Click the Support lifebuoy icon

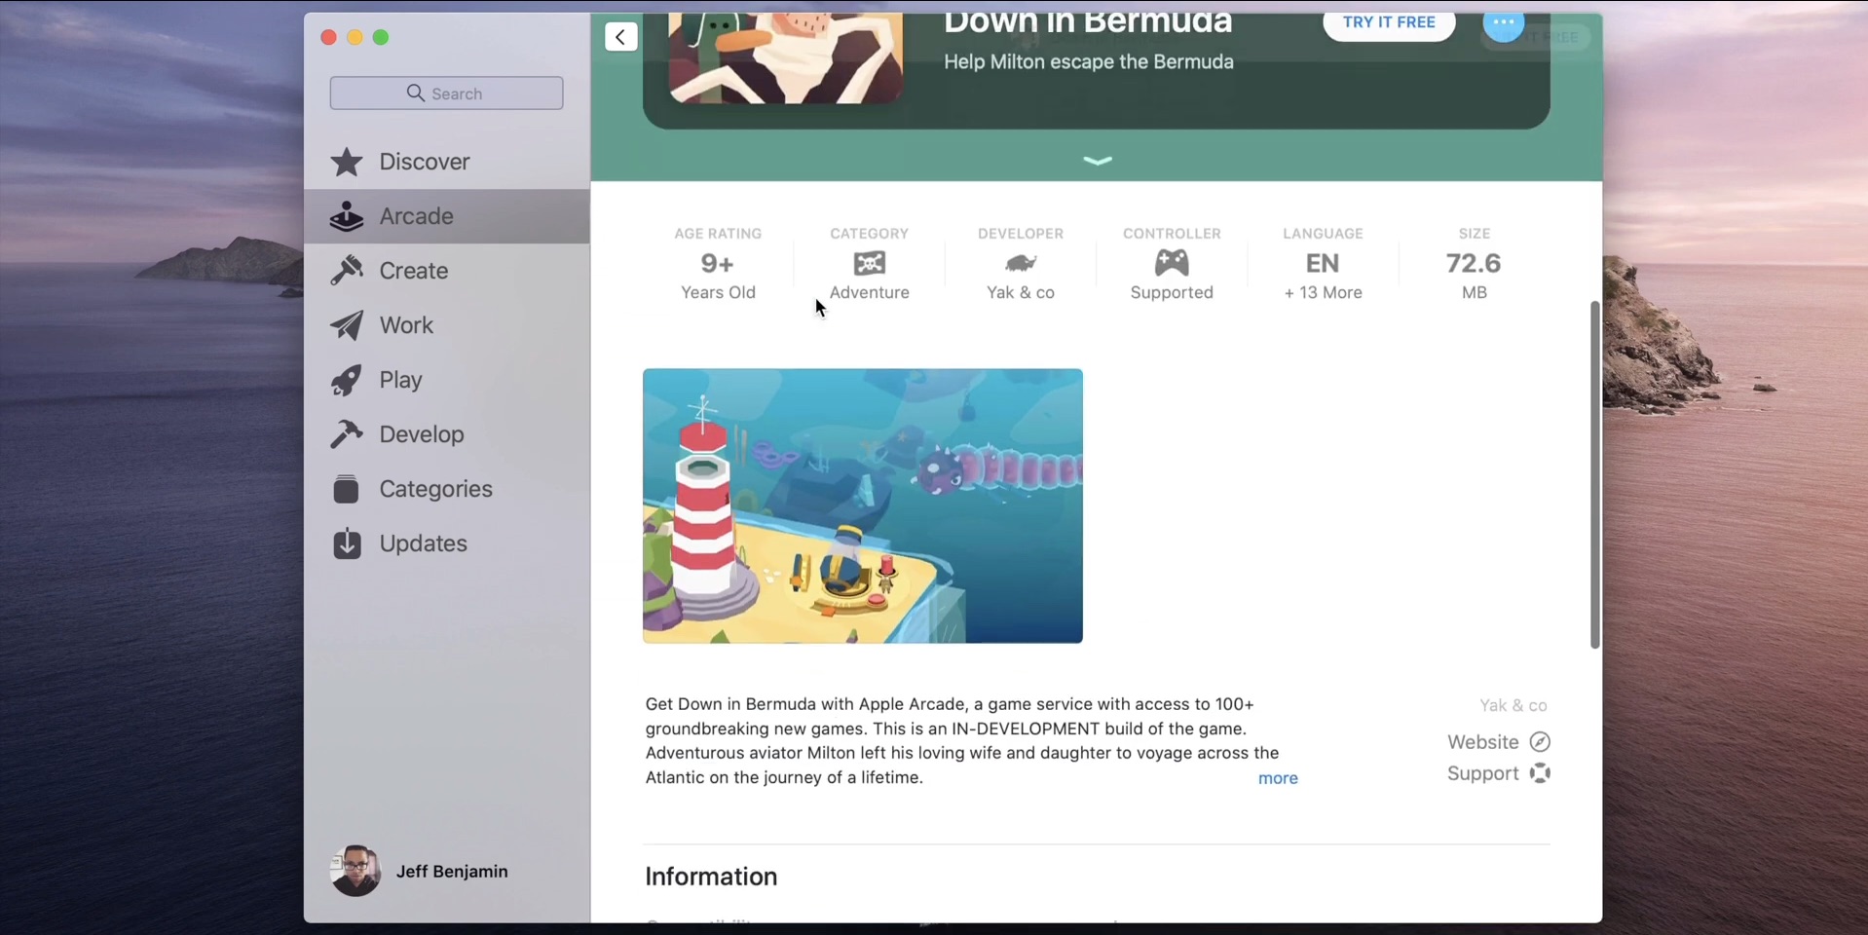1540,773
